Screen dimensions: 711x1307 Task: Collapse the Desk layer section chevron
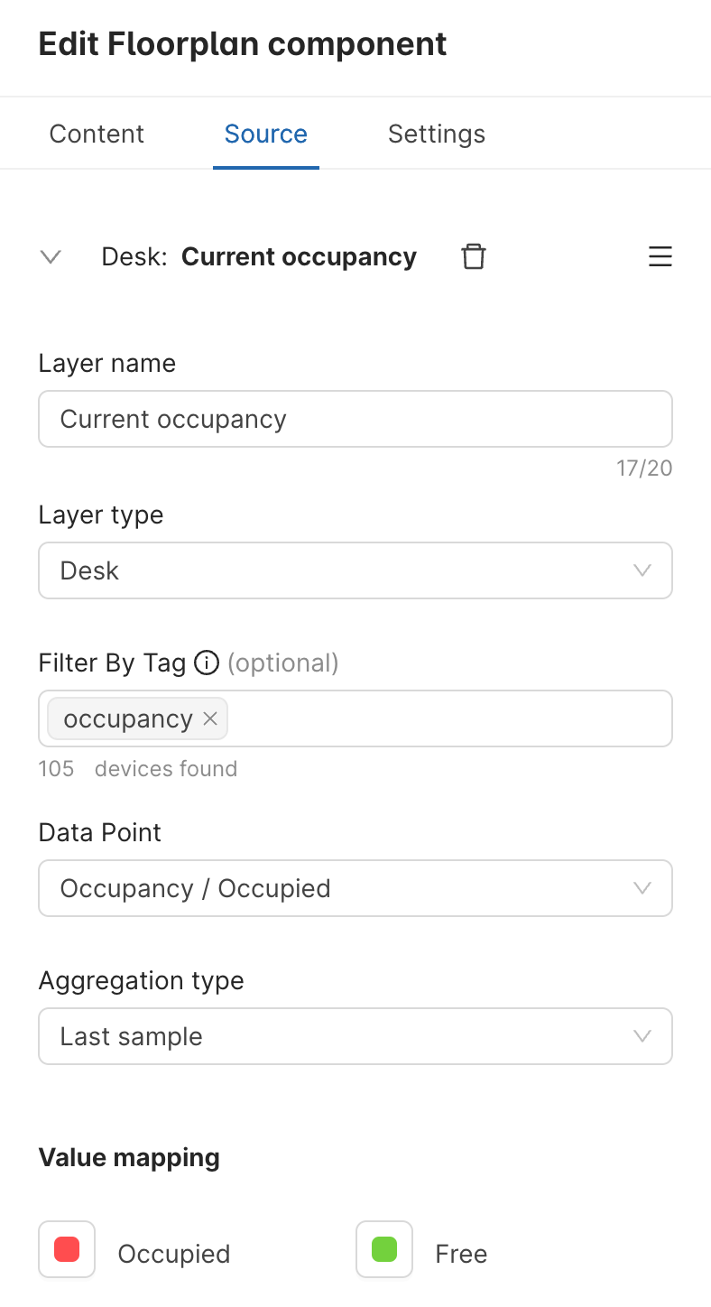click(x=51, y=257)
